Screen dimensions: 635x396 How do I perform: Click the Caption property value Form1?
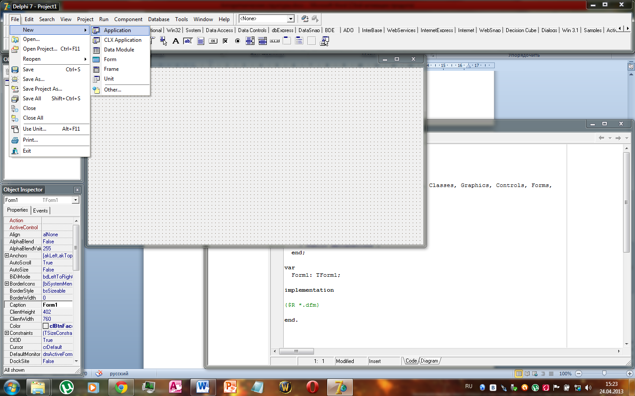click(57, 305)
